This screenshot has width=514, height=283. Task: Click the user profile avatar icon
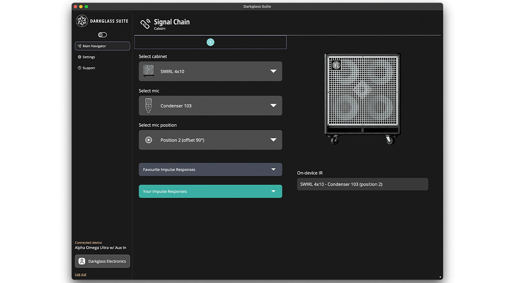point(82,261)
